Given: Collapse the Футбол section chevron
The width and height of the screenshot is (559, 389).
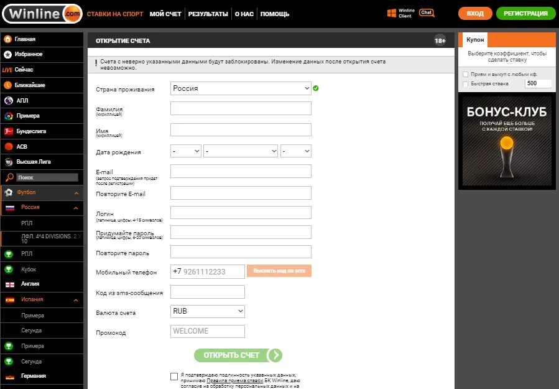Looking at the screenshot, I should pyautogui.click(x=76, y=193).
